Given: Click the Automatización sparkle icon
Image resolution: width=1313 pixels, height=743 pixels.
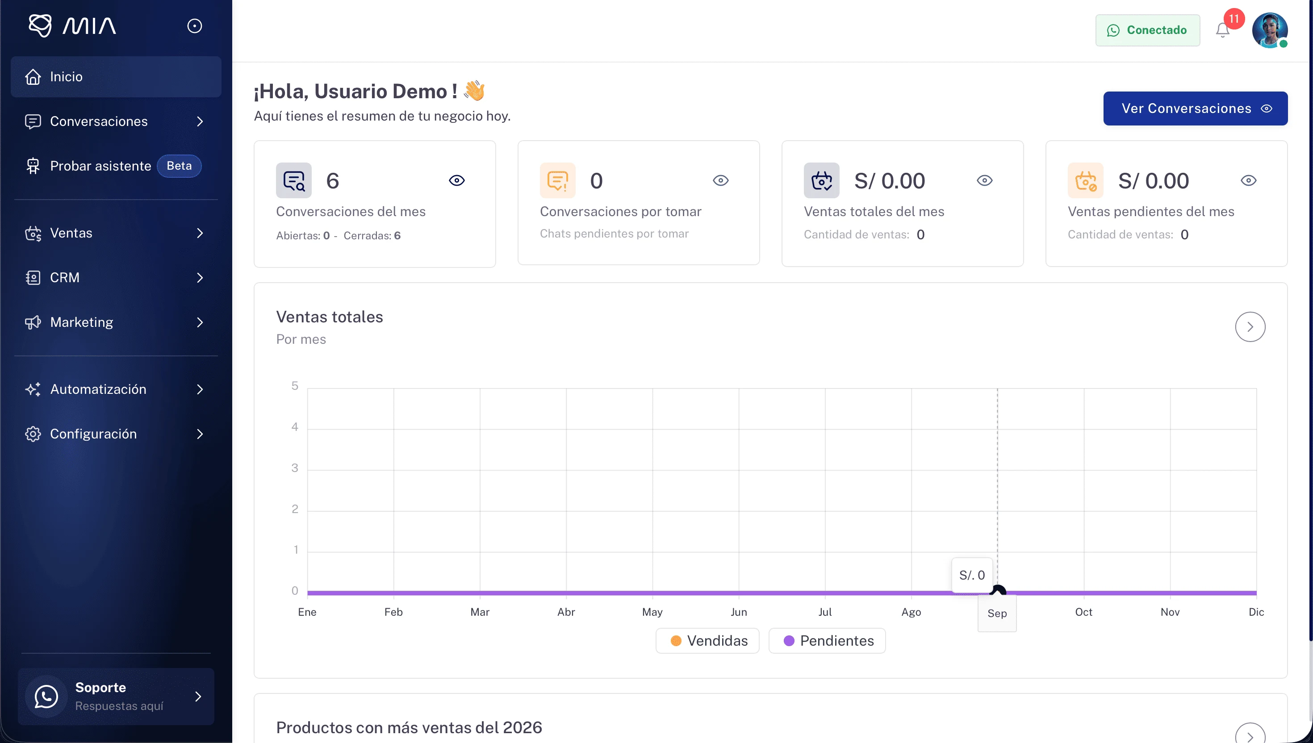Looking at the screenshot, I should click(x=33, y=389).
